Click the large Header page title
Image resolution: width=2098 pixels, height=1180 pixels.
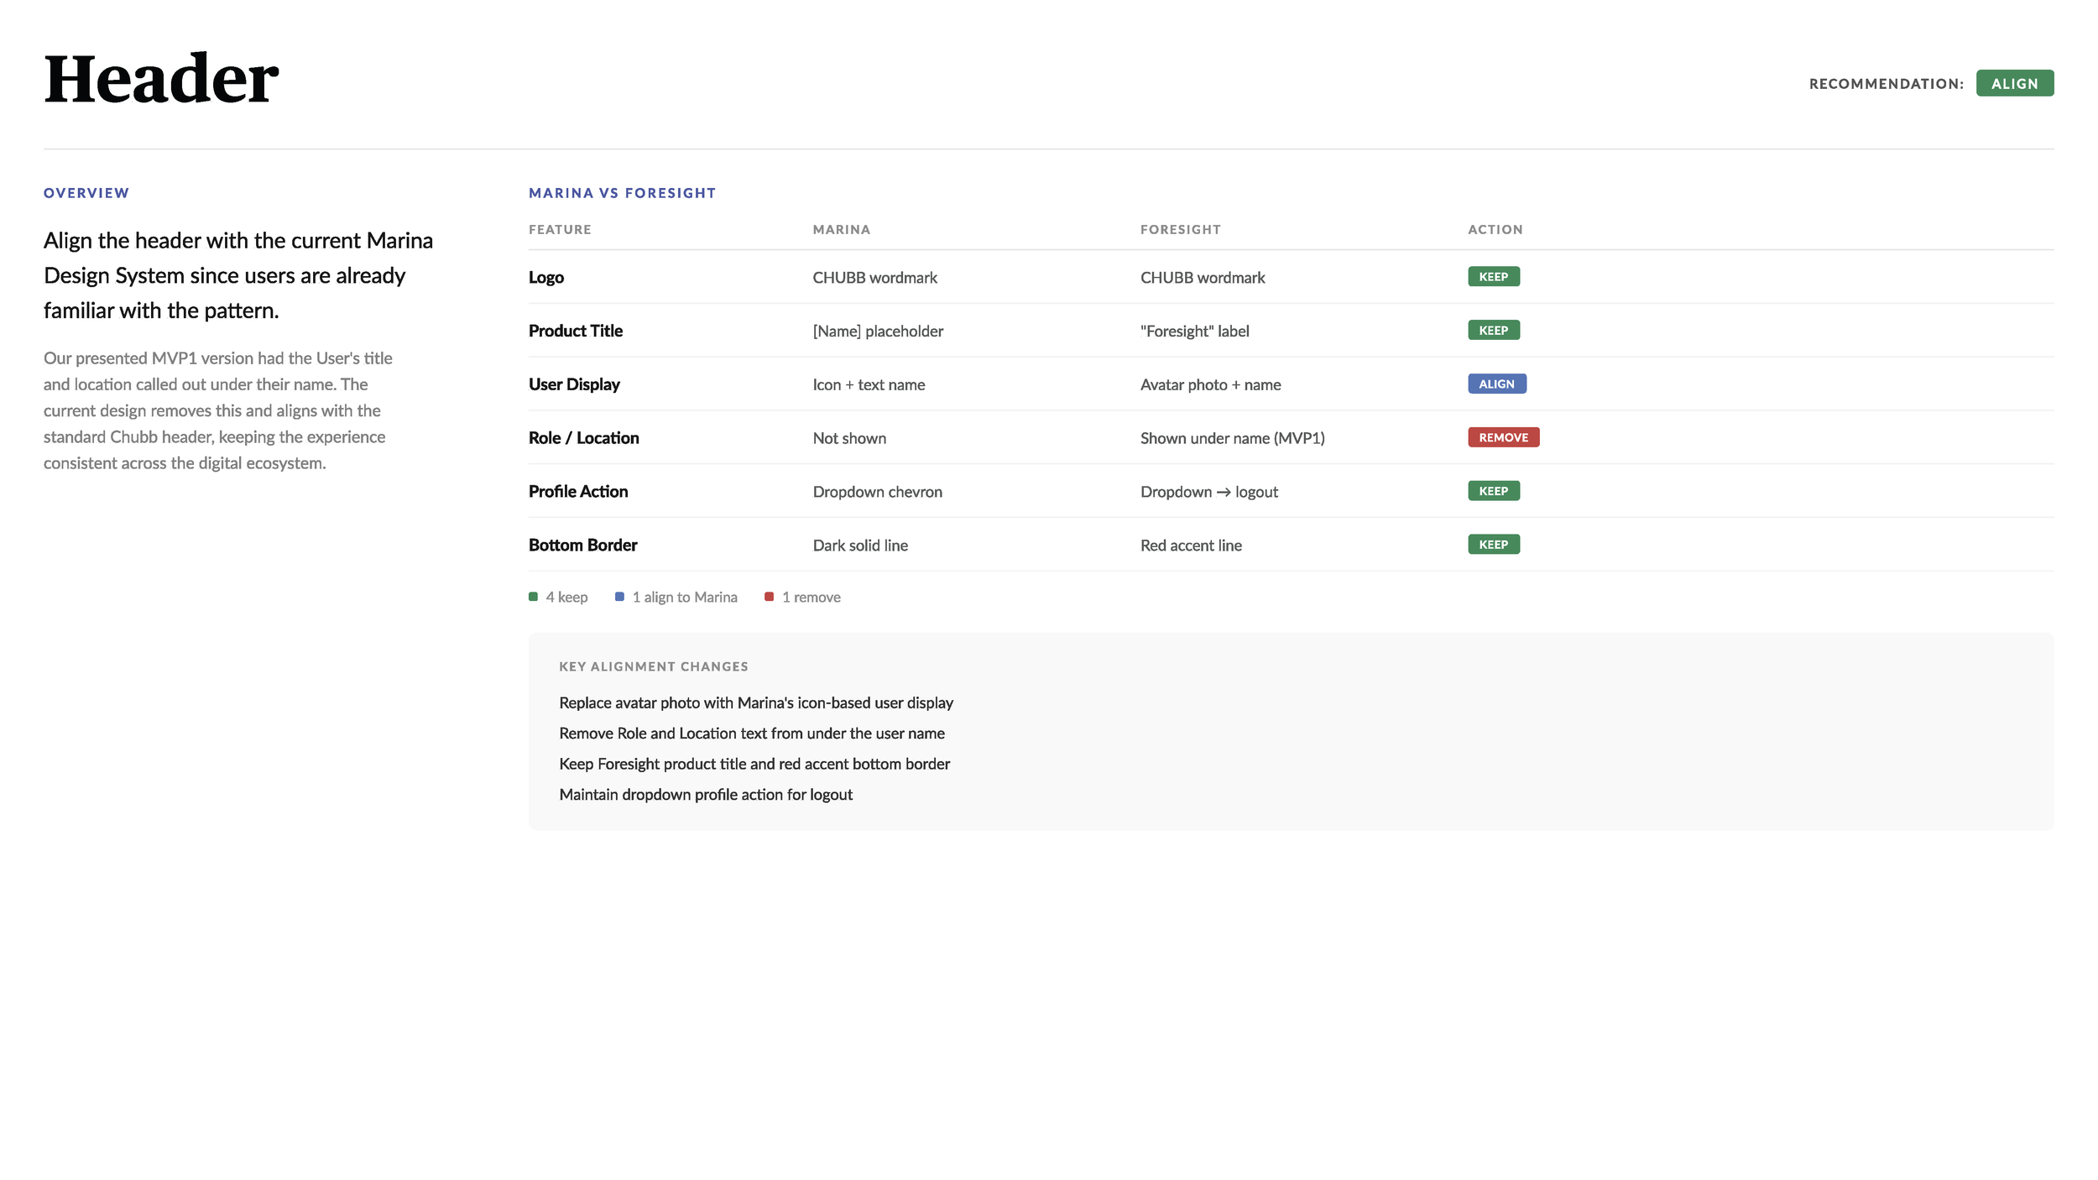161,79
